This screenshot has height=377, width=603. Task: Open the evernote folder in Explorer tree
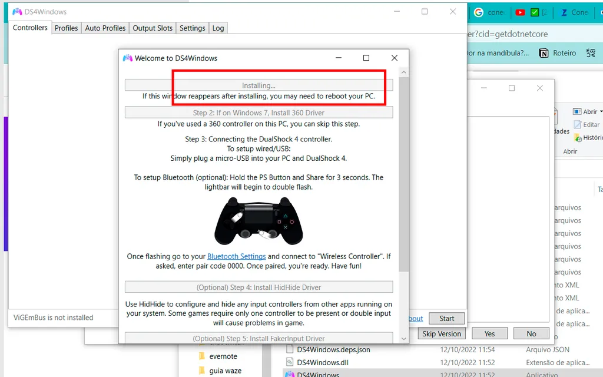pyautogui.click(x=223, y=356)
